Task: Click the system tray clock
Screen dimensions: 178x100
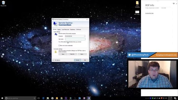Action: click(170, 98)
